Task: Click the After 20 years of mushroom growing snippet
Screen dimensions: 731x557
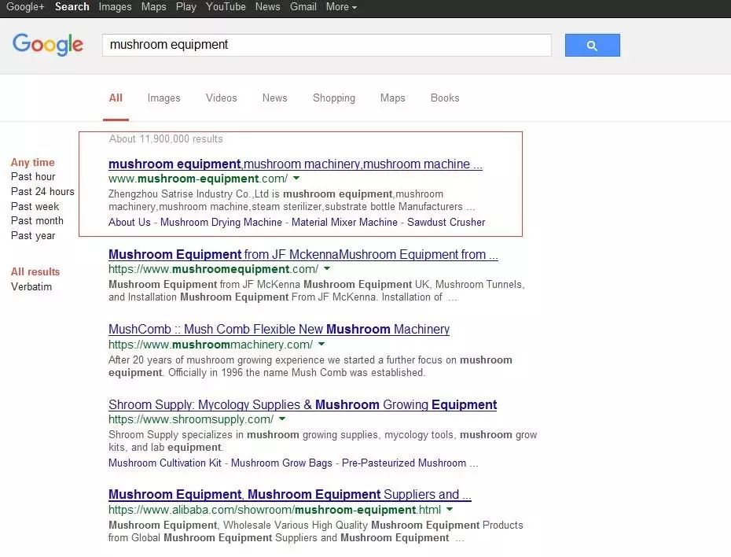Action: 310,366
